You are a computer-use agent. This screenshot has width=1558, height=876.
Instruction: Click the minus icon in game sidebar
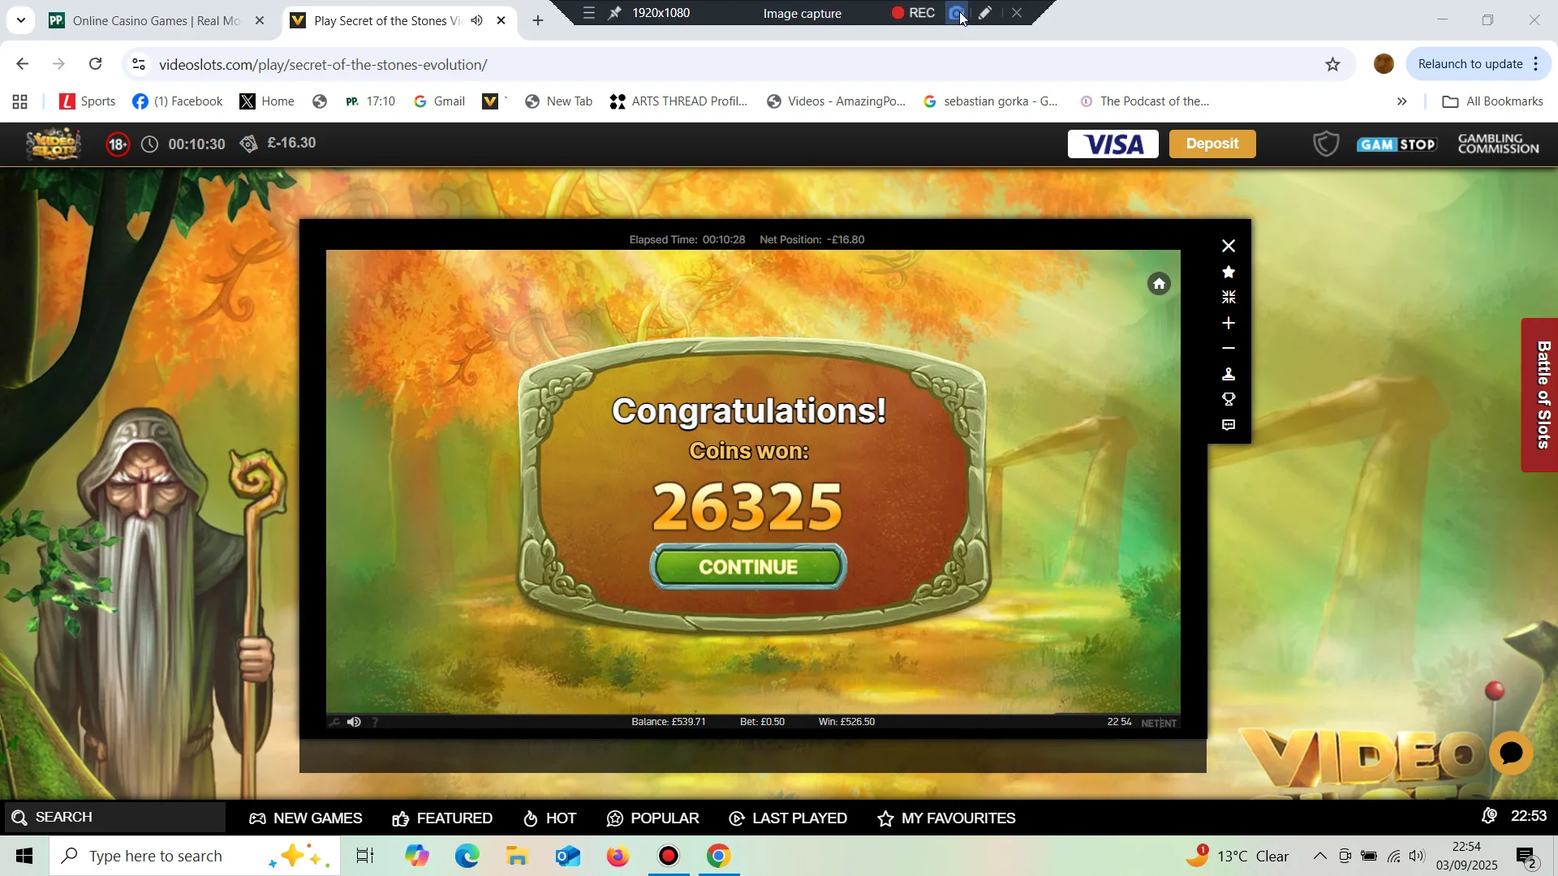(x=1229, y=348)
